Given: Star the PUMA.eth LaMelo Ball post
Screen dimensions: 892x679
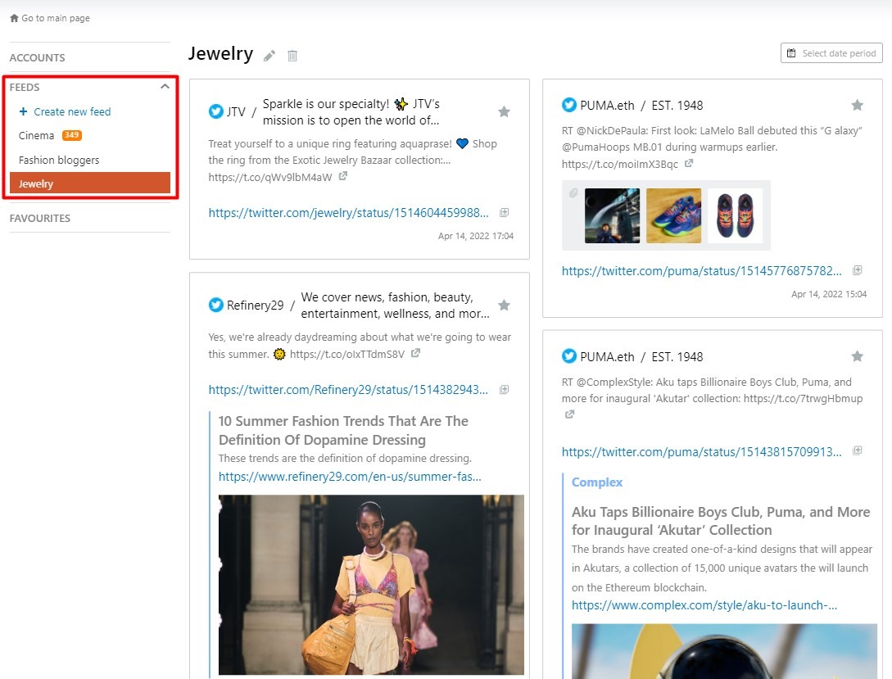Looking at the screenshot, I should pos(858,105).
